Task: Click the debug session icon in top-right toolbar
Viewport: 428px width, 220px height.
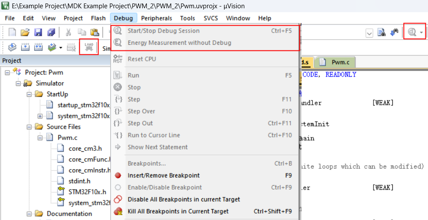Action: coord(411,33)
